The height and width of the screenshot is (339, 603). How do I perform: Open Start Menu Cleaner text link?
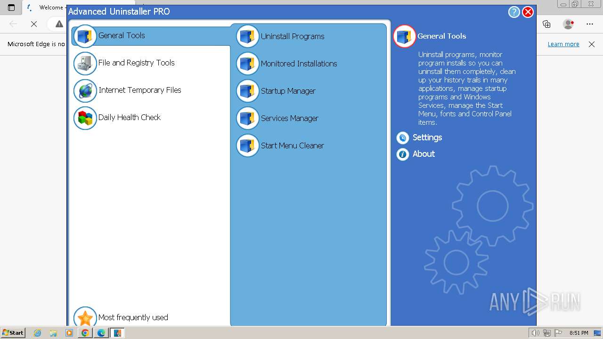[x=293, y=145]
